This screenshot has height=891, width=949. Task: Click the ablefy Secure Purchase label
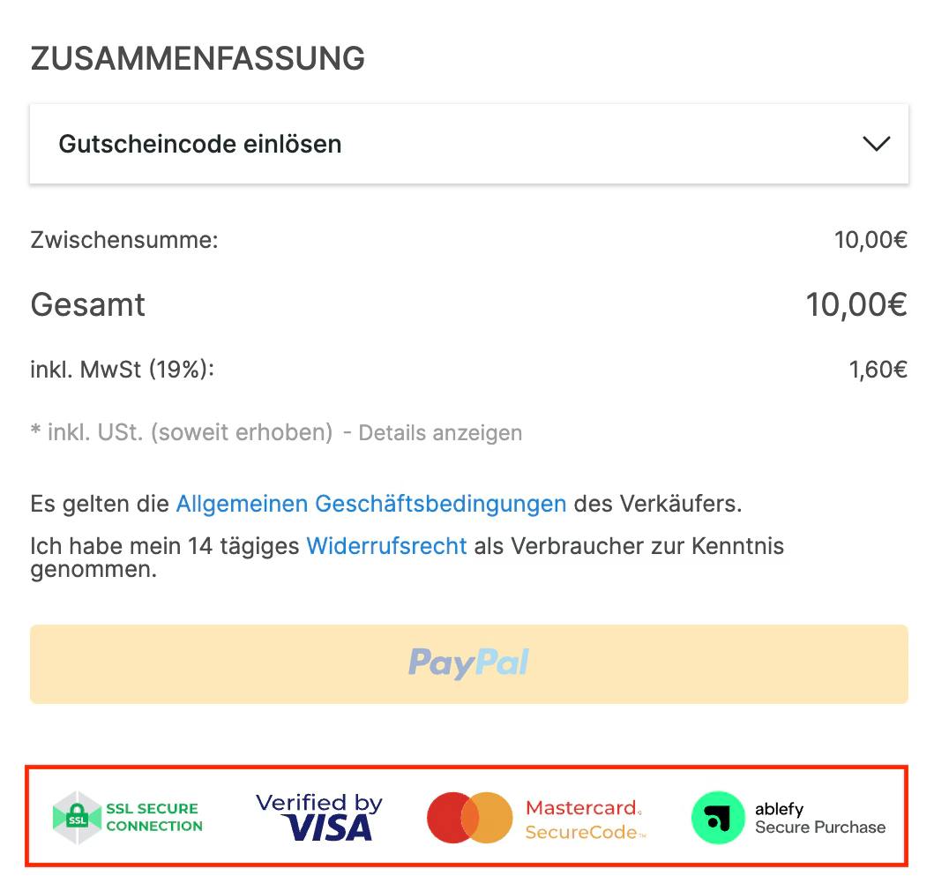coord(820,818)
